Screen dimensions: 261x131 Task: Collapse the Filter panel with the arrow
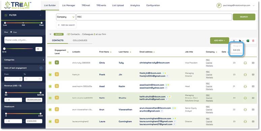click(40, 15)
